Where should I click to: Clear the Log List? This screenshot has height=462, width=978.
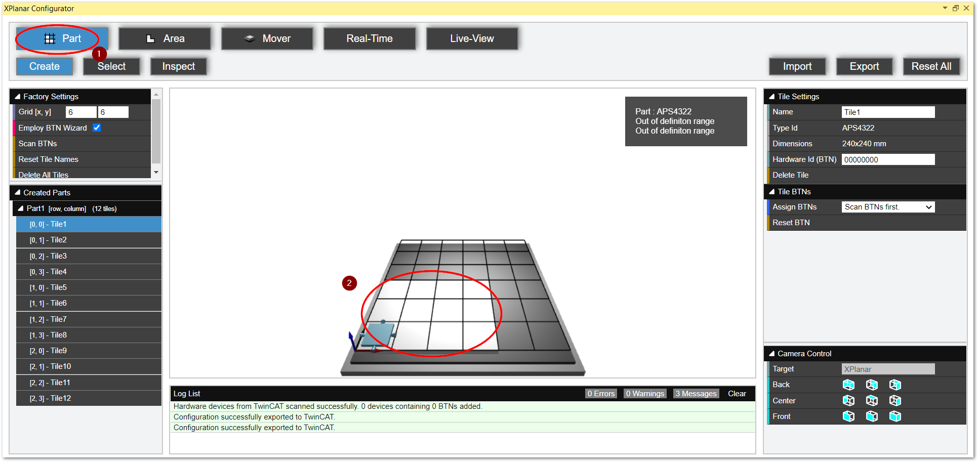[737, 394]
